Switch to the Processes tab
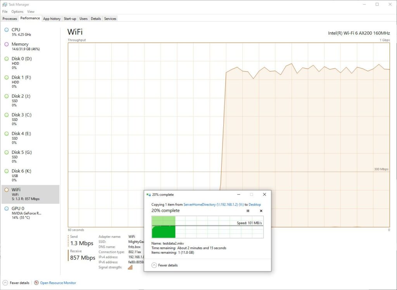The height and width of the screenshot is (290, 397). tap(10, 19)
